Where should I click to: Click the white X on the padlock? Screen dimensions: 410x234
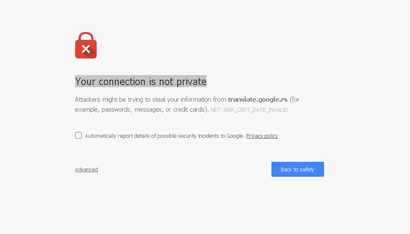click(86, 49)
